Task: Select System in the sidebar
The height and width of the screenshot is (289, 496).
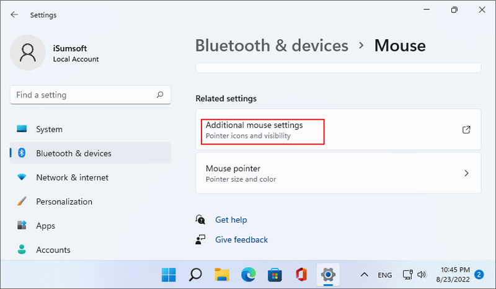Action: (91, 129)
